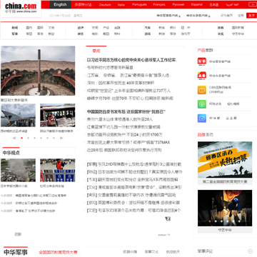The image size is (257, 257).
Task: Open the 经济 navigation category
Action: 81,28
